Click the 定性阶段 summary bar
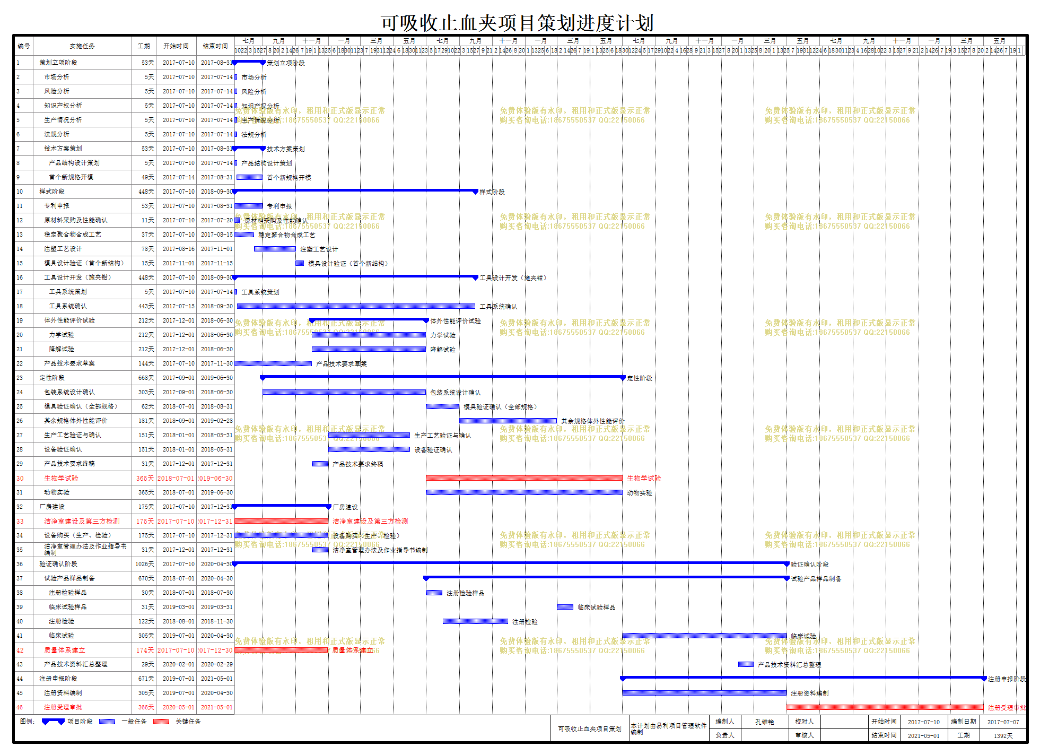The height and width of the screenshot is (755, 1040). point(443,377)
